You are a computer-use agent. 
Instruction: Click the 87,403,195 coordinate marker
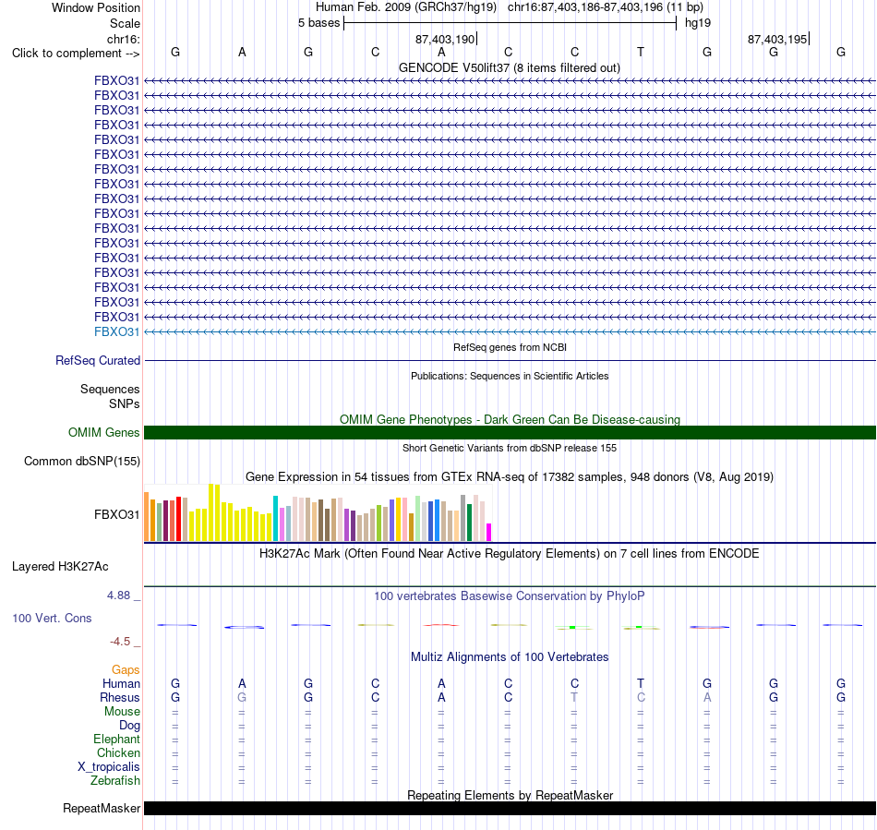pos(777,39)
